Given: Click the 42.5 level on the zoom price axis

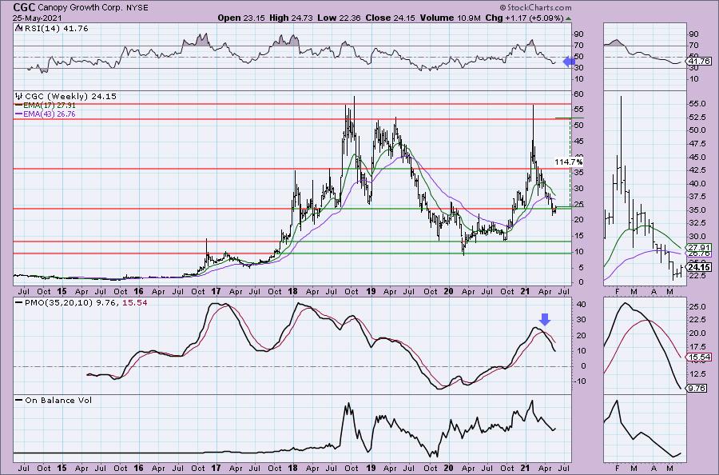Looking at the screenshot, I should (696, 170).
